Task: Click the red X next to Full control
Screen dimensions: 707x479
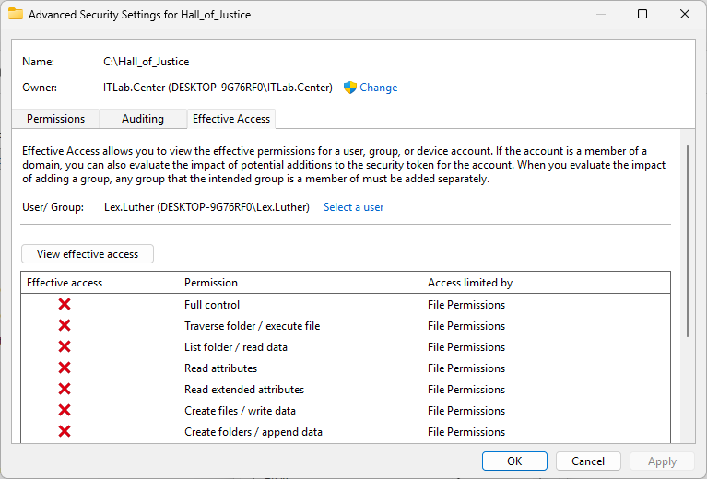Action: tap(65, 305)
